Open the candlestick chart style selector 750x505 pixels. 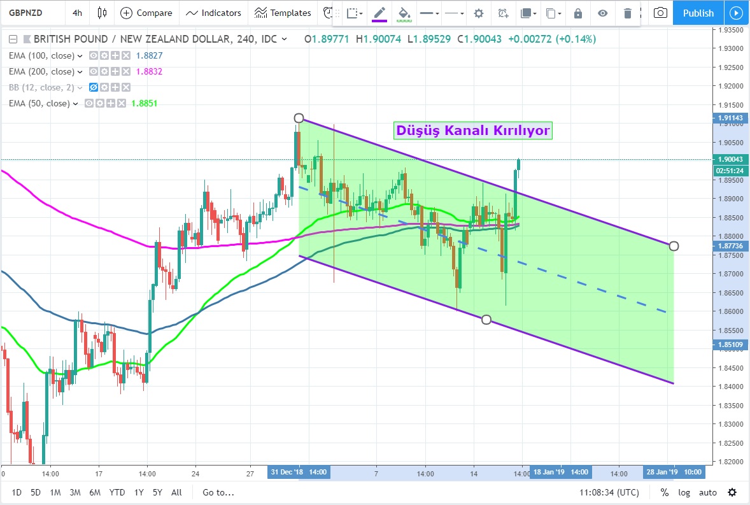(x=102, y=13)
